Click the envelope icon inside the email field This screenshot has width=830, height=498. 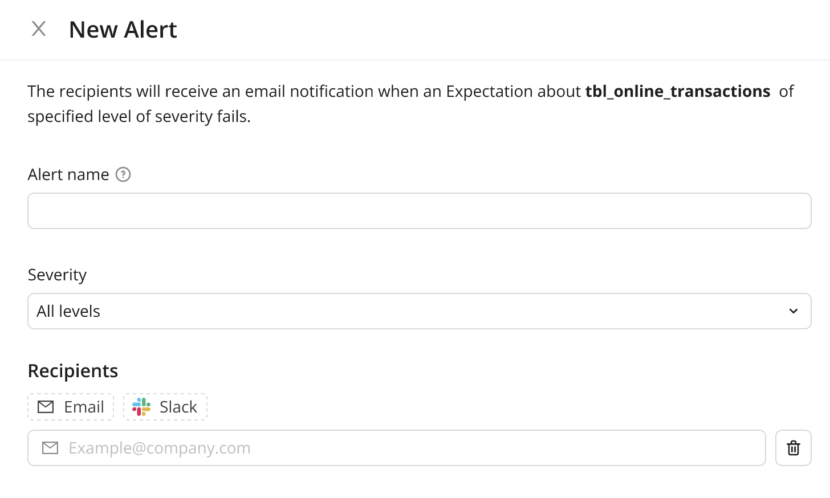50,448
